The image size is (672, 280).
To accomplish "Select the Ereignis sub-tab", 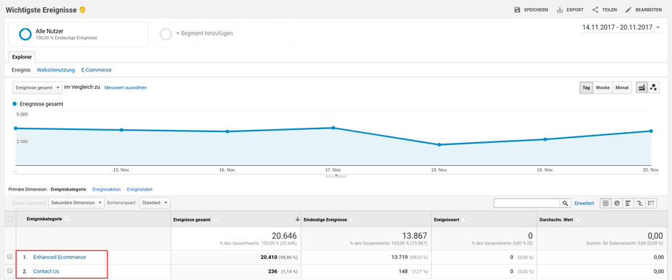I will [x=21, y=70].
